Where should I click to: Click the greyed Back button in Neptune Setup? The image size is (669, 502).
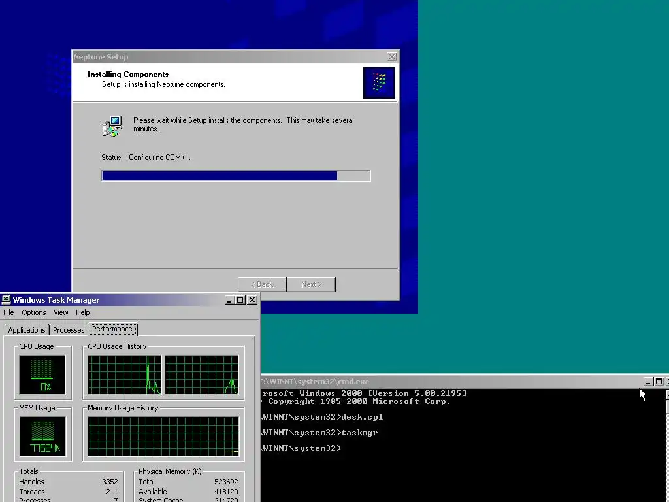(x=262, y=284)
